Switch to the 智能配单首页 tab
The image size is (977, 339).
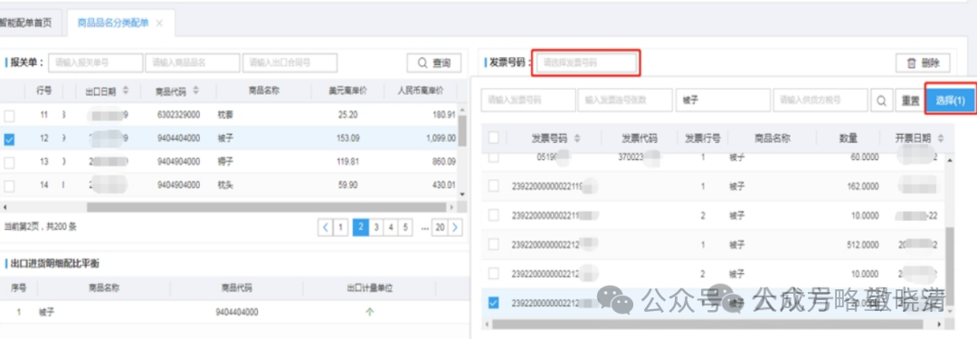click(x=26, y=24)
